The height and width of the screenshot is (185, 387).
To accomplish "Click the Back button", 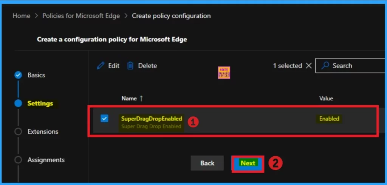I will (207, 163).
